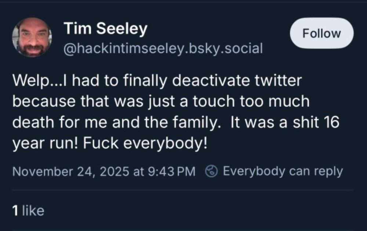Click Follow to follow Tim Seeley

tap(321, 33)
